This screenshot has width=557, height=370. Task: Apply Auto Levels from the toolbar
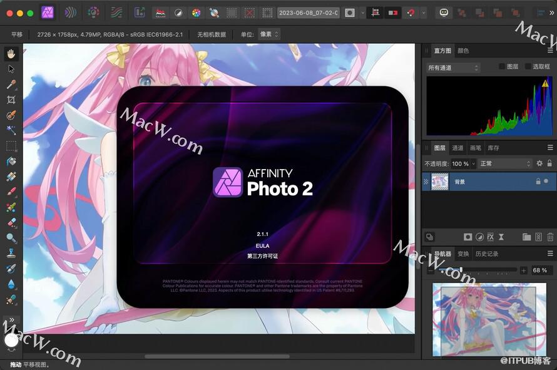(x=161, y=13)
